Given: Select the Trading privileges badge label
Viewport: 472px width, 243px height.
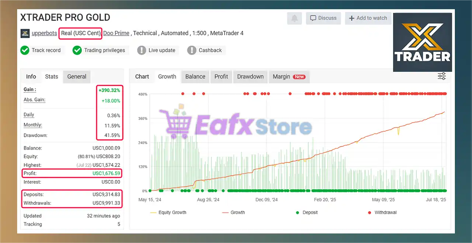Looking at the screenshot, I should [x=104, y=50].
